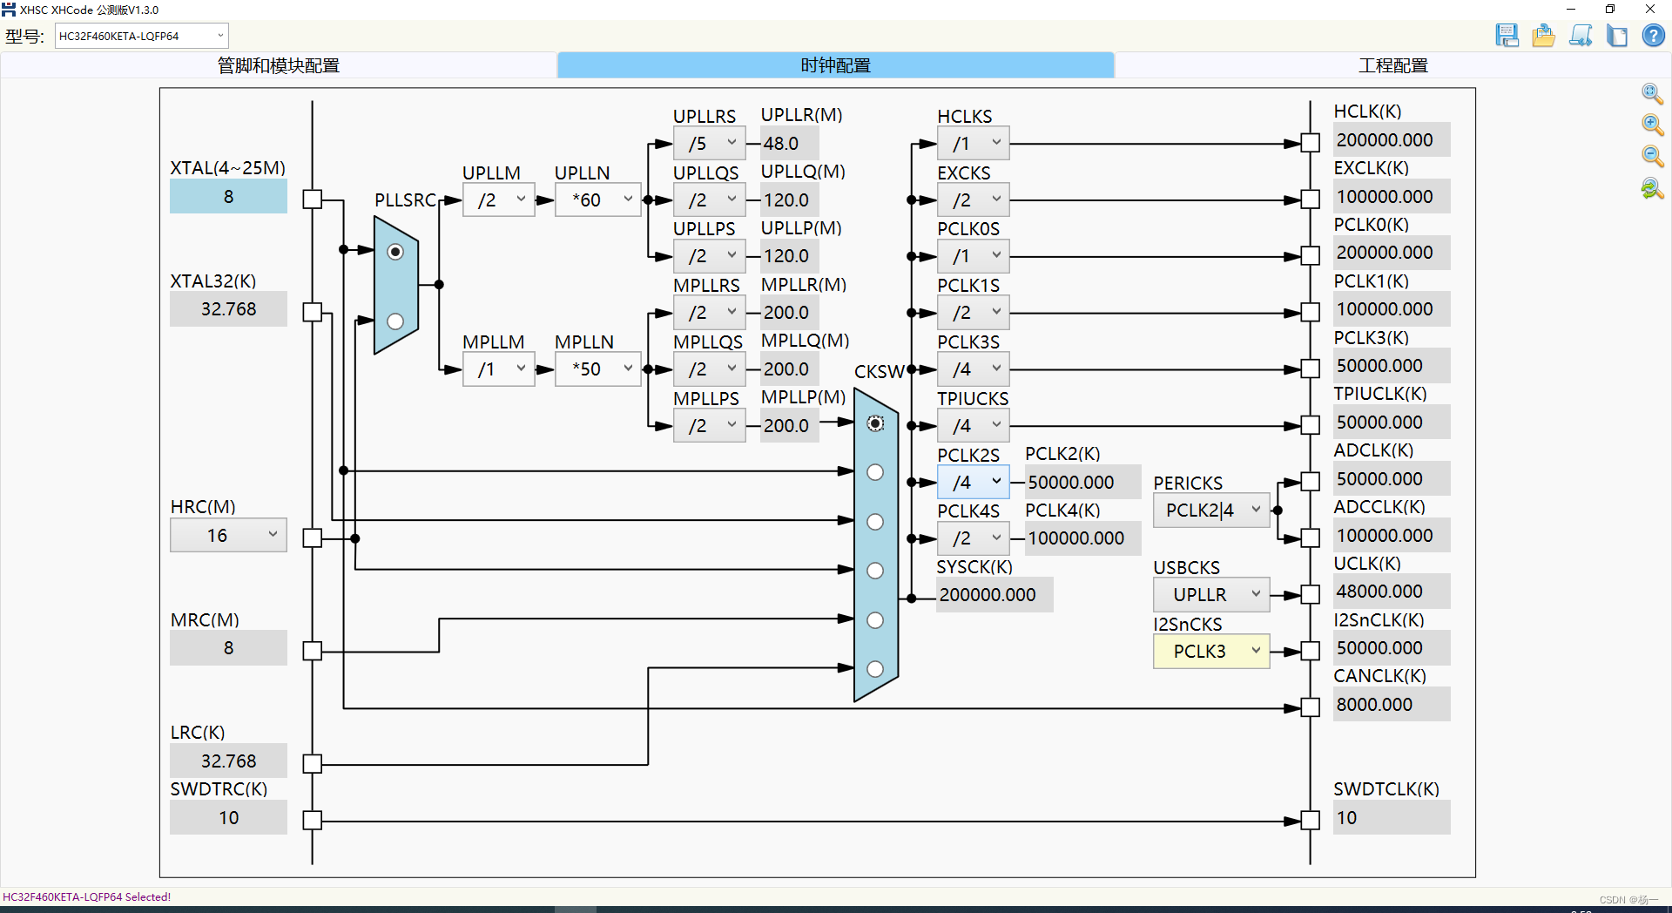Screen dimensions: 1672x913
Task: Generate code from configuration
Action: pos(1581,36)
